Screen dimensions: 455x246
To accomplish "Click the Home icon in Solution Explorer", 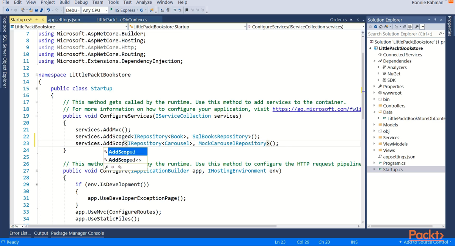I will tap(381, 27).
